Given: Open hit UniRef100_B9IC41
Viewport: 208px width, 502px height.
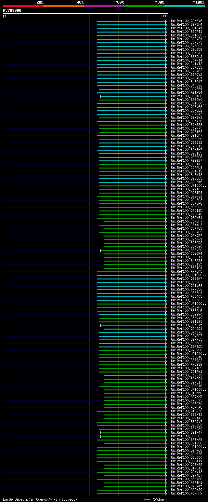Looking at the screenshot, I should 187,28.
